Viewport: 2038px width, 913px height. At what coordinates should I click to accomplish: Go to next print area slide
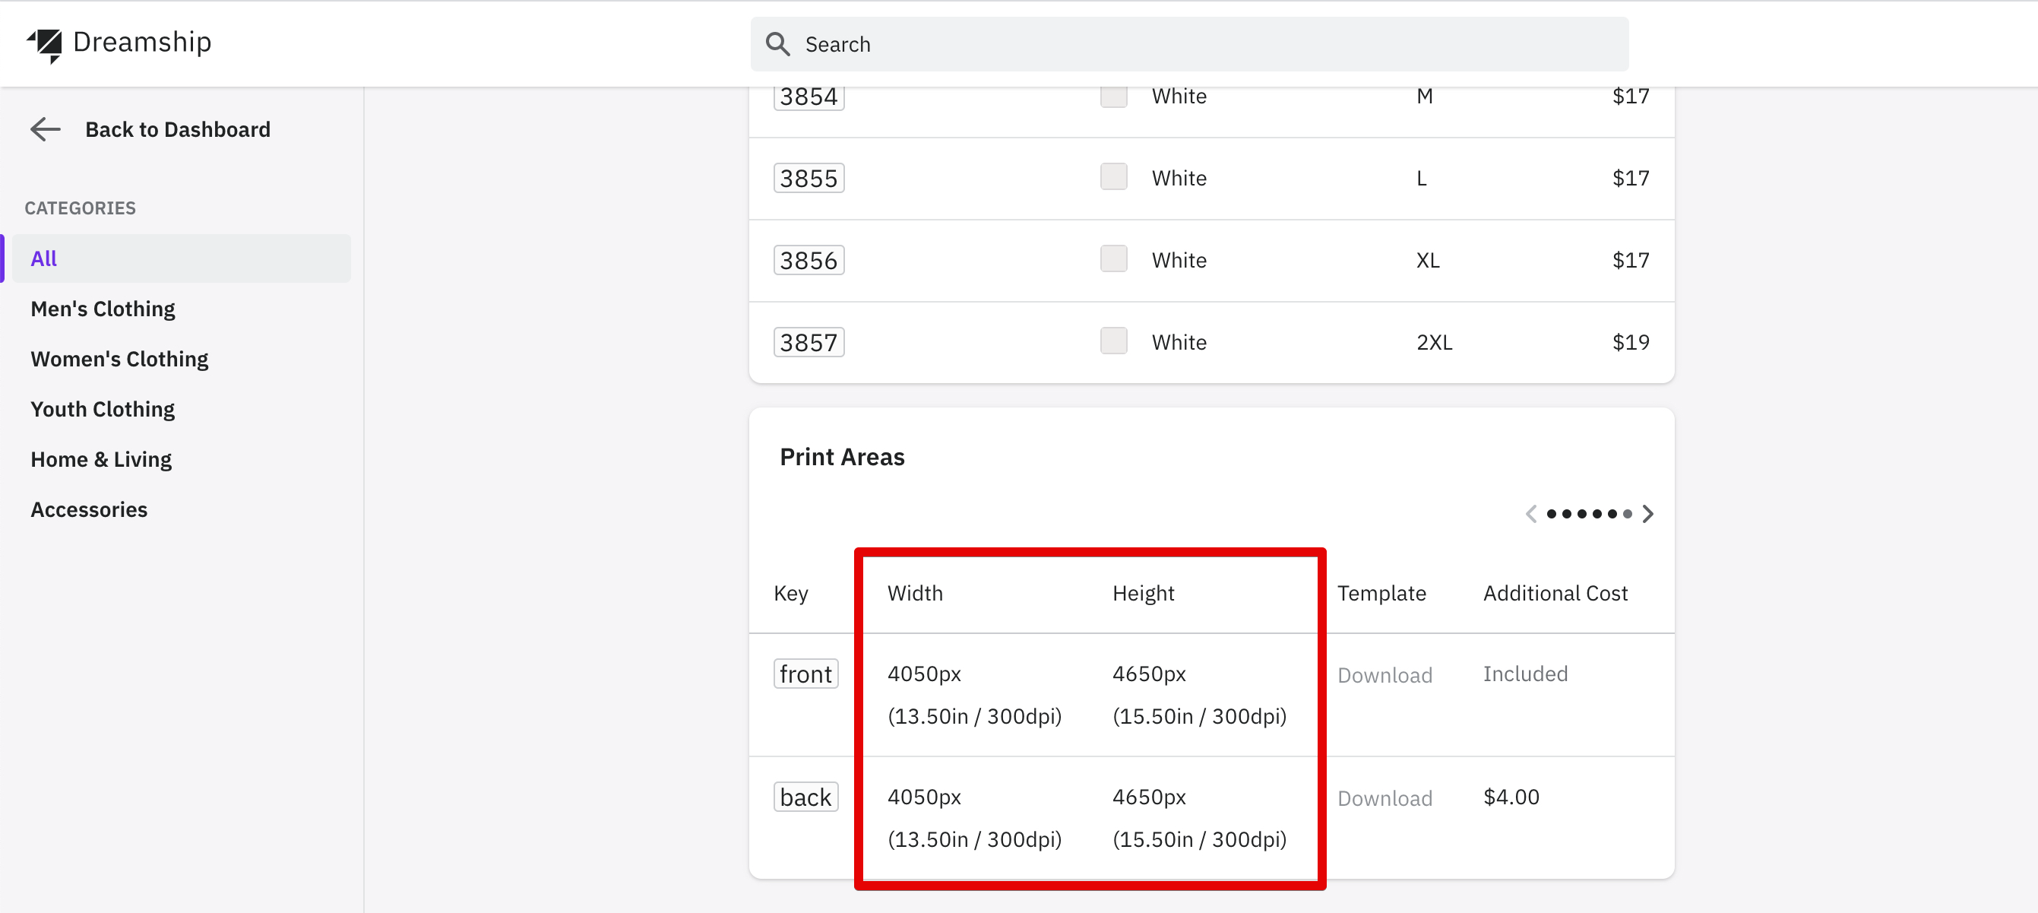[x=1647, y=514]
